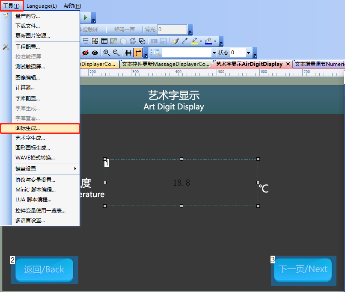Click the 蜂鸣一声 toolbar button
The image size is (345, 292).
[125, 29]
